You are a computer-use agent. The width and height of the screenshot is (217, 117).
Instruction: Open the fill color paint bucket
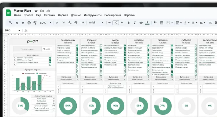(155, 23)
